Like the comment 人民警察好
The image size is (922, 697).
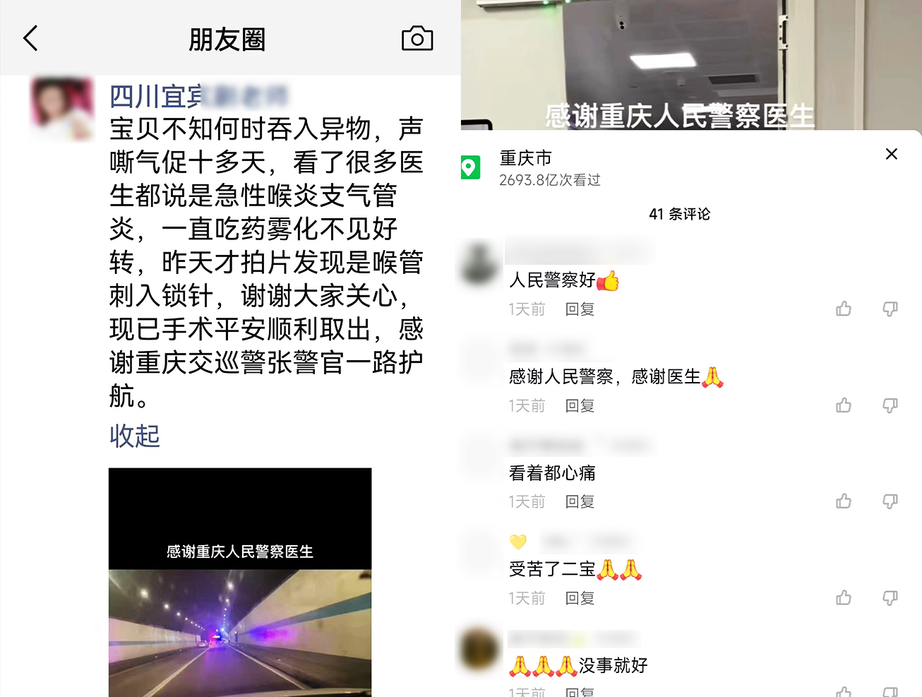click(x=844, y=309)
